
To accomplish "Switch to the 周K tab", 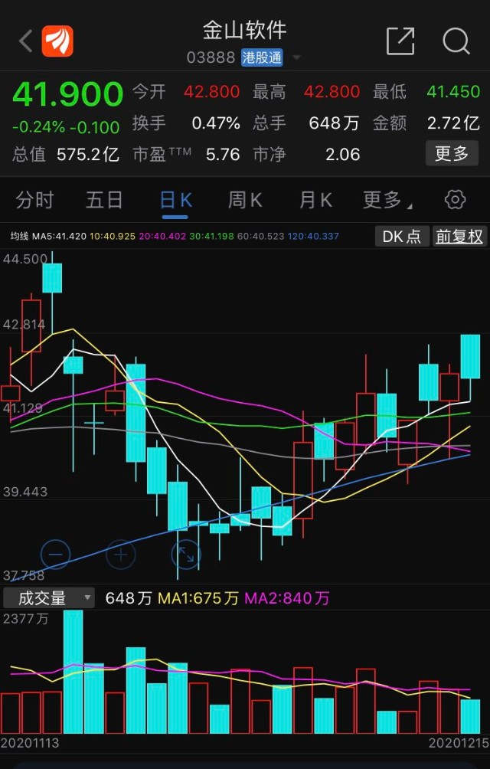I will click(x=245, y=200).
